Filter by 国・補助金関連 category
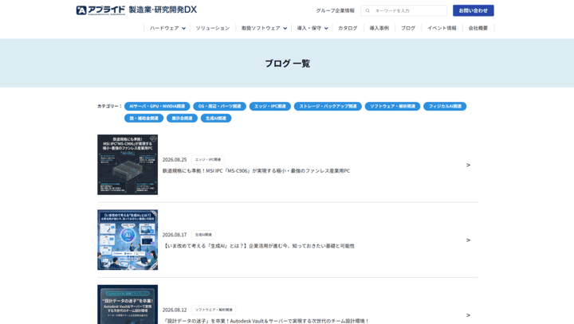The image size is (574, 324). pos(143,118)
